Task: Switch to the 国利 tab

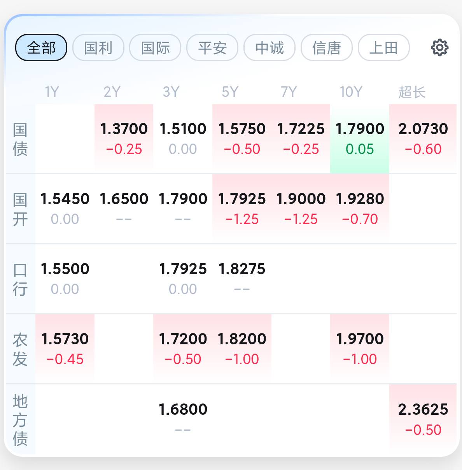Action: tap(98, 47)
